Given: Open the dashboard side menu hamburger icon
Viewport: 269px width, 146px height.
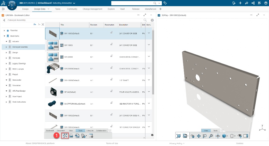Looking at the screenshot, I should (x=3, y=9).
